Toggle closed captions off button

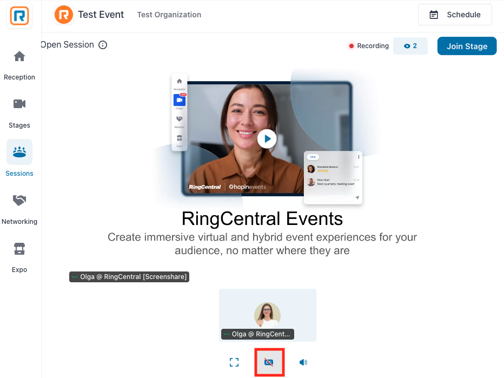tap(269, 362)
